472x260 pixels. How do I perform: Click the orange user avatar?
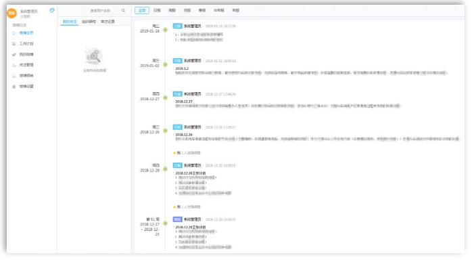click(11, 13)
